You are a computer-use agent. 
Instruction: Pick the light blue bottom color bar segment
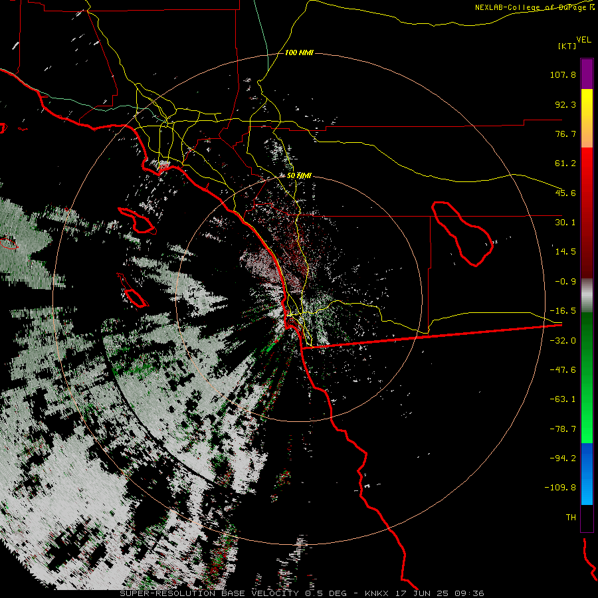(587, 492)
